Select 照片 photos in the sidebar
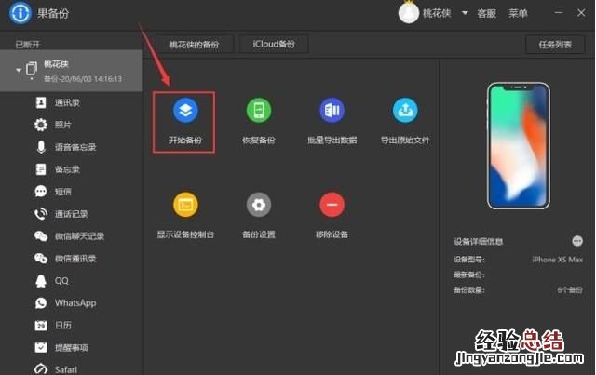 (63, 125)
